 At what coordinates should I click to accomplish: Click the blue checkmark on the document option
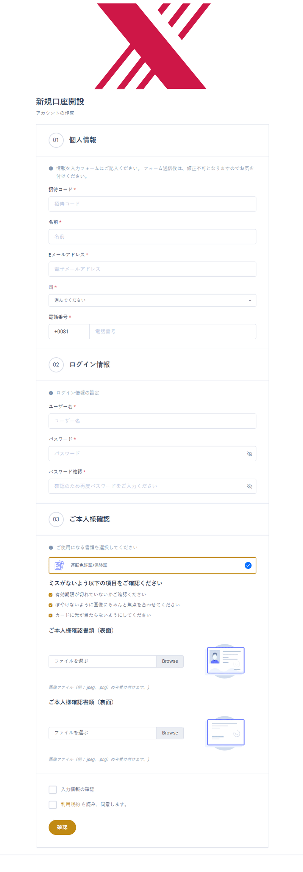[x=248, y=565]
